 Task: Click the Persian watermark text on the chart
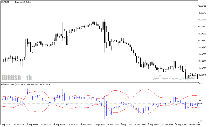coord(174,78)
